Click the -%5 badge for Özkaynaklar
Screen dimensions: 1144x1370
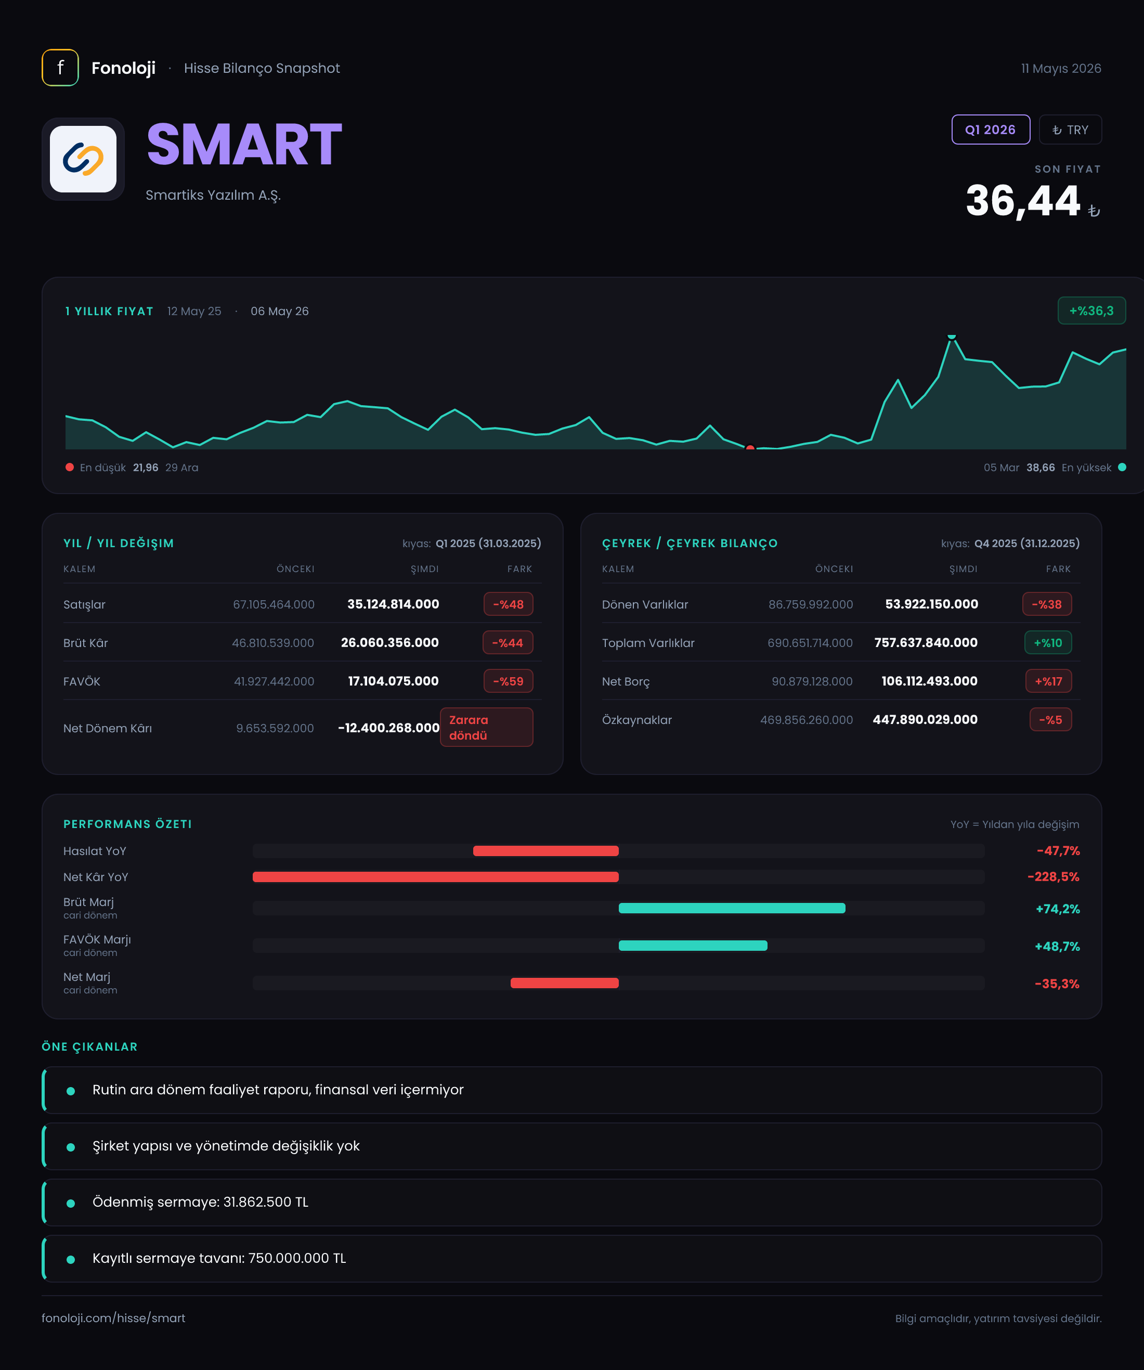coord(1051,719)
